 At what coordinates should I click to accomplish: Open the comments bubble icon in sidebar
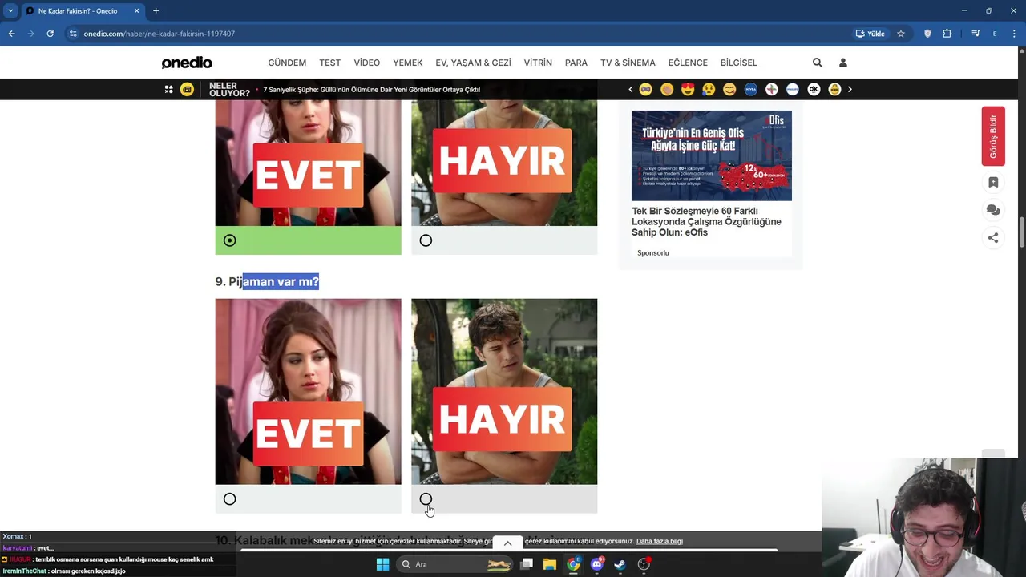point(993,210)
